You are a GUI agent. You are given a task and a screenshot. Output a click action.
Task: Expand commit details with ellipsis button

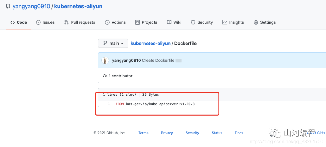tap(179, 61)
